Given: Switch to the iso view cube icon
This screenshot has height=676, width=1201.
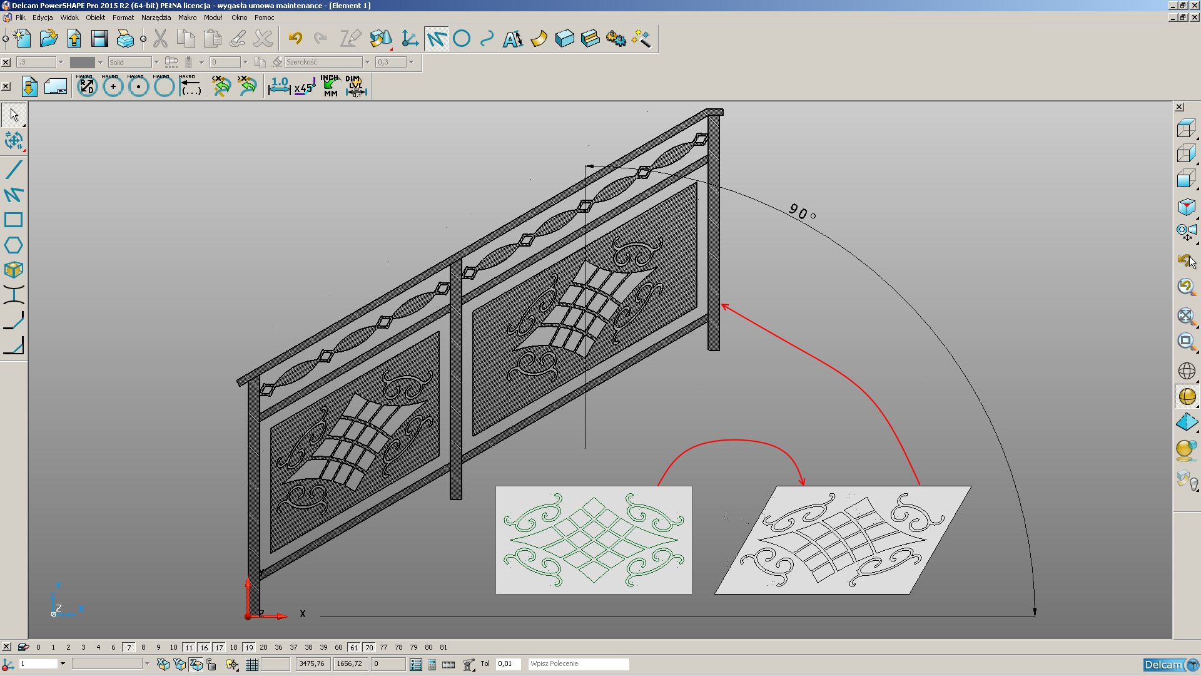Looking at the screenshot, I should 1187,207.
